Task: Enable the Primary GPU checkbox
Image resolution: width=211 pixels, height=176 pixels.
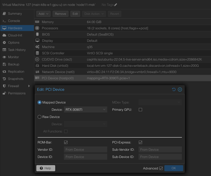Action: [140, 109]
